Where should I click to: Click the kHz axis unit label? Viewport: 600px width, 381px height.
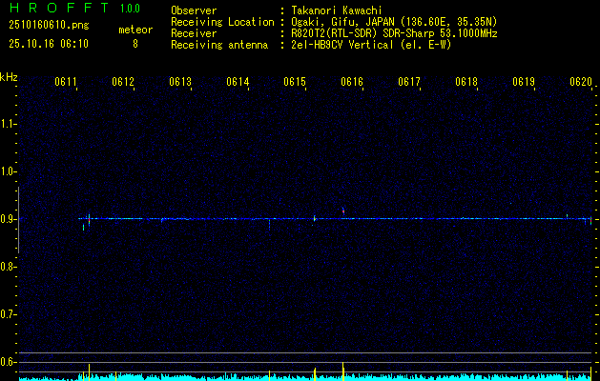pos(9,77)
